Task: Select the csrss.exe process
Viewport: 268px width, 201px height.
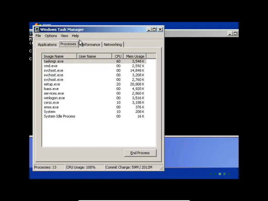Action: click(x=94, y=103)
